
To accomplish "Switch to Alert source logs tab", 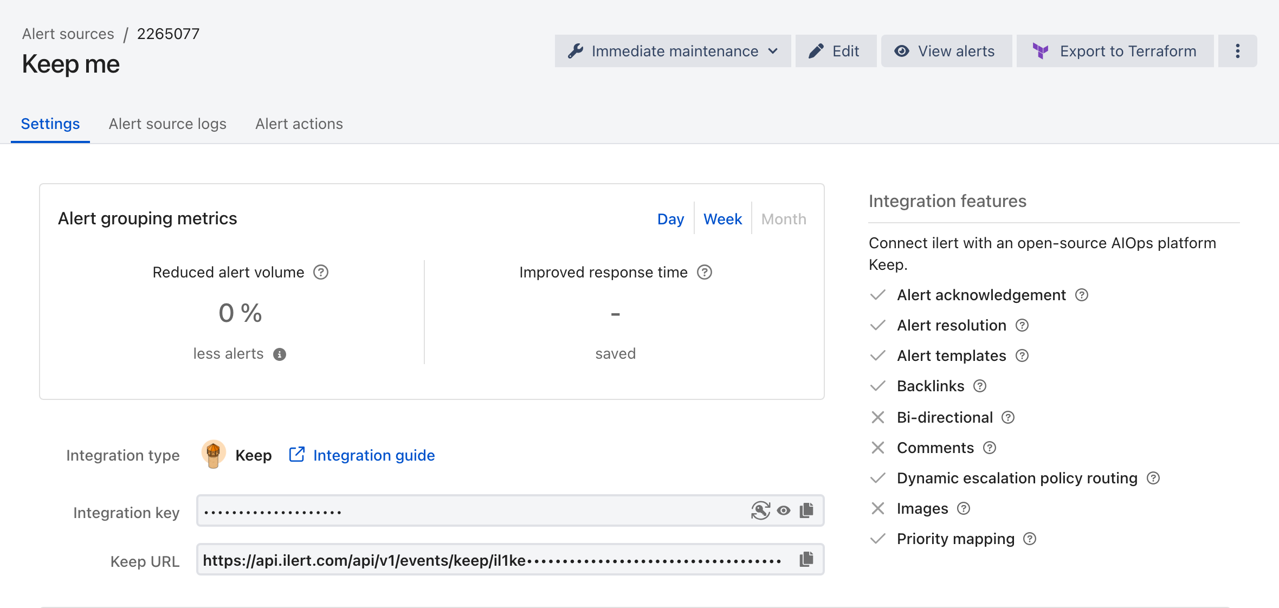I will click(x=167, y=124).
